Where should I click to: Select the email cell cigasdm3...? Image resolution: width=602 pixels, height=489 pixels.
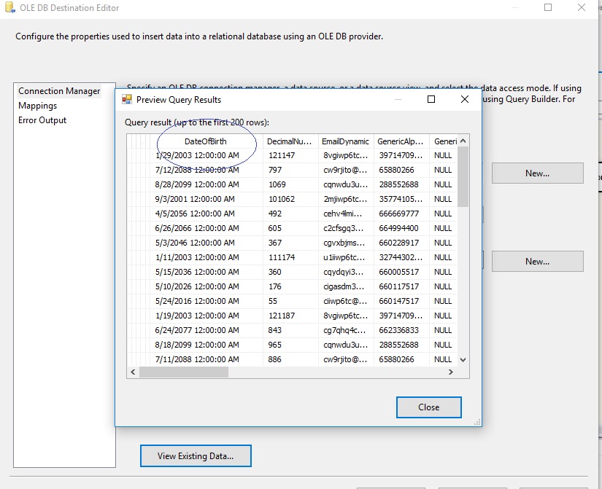point(346,286)
